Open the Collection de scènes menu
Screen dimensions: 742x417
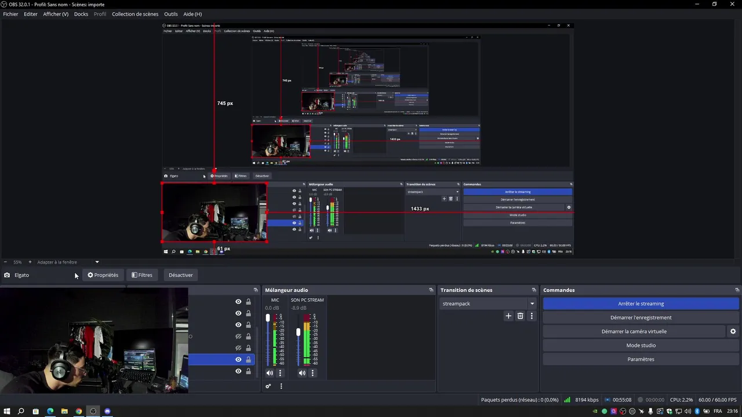pyautogui.click(x=135, y=14)
